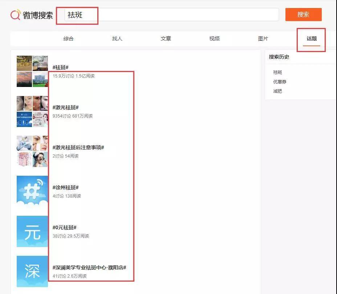Click the 15.9万讨论 1.5亿阅读 stats text
This screenshot has width=337, height=294.
(73, 76)
